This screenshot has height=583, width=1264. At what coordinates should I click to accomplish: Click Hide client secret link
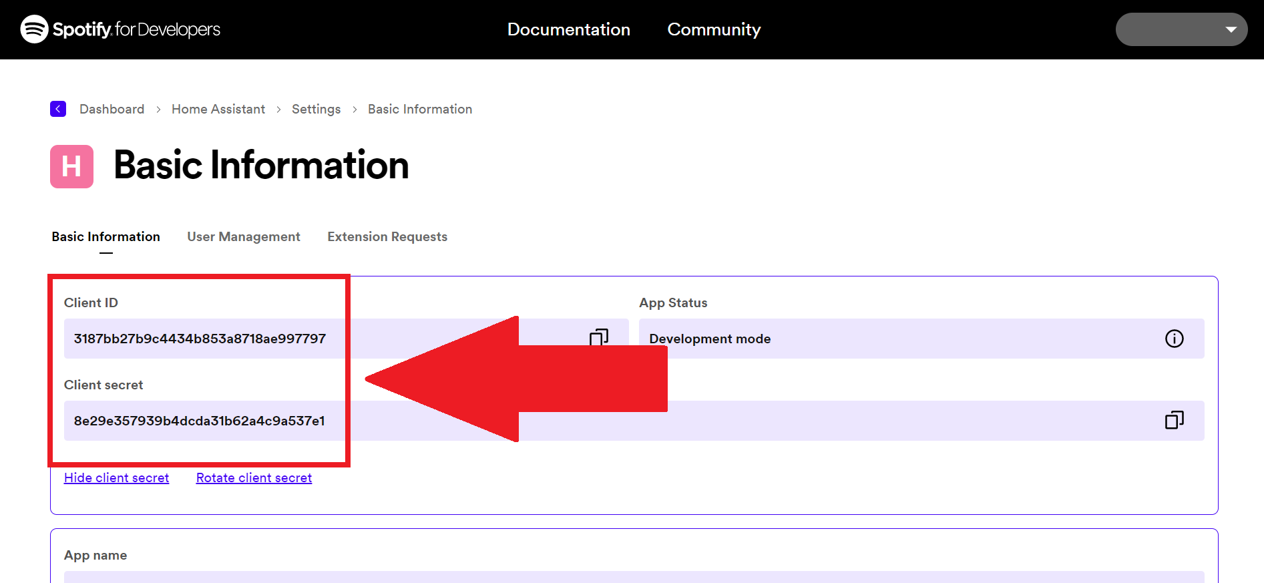coord(116,477)
